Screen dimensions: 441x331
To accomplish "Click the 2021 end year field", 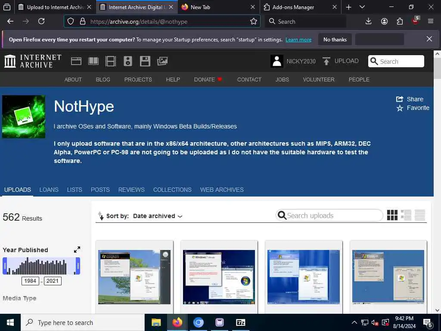I will (x=52, y=281).
